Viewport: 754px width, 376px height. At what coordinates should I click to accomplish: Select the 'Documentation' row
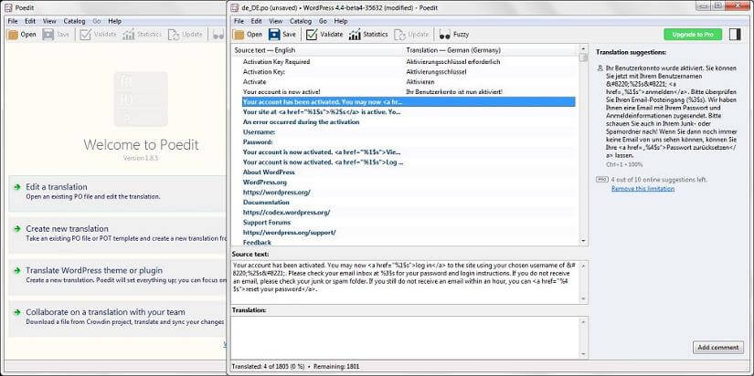pyautogui.click(x=409, y=203)
